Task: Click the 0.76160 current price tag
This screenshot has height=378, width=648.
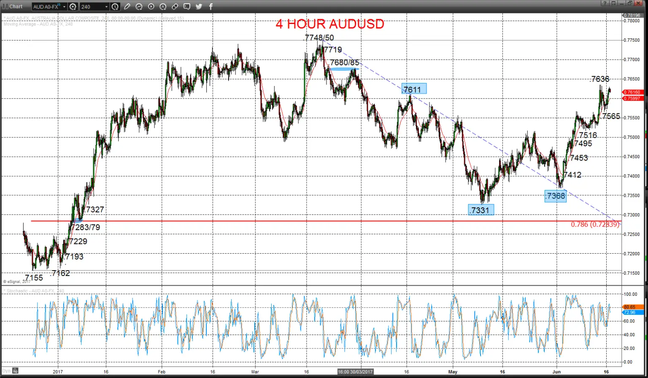Action: point(633,92)
